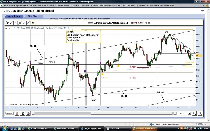
Task: Click the printer icon near page title
Action: pyautogui.click(x=202, y=10)
